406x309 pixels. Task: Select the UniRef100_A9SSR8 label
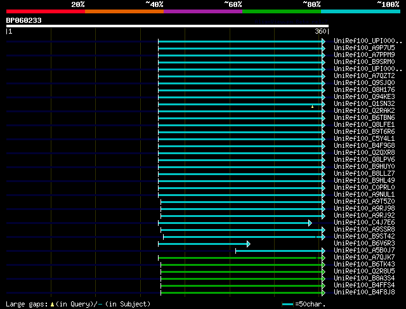click(x=364, y=230)
